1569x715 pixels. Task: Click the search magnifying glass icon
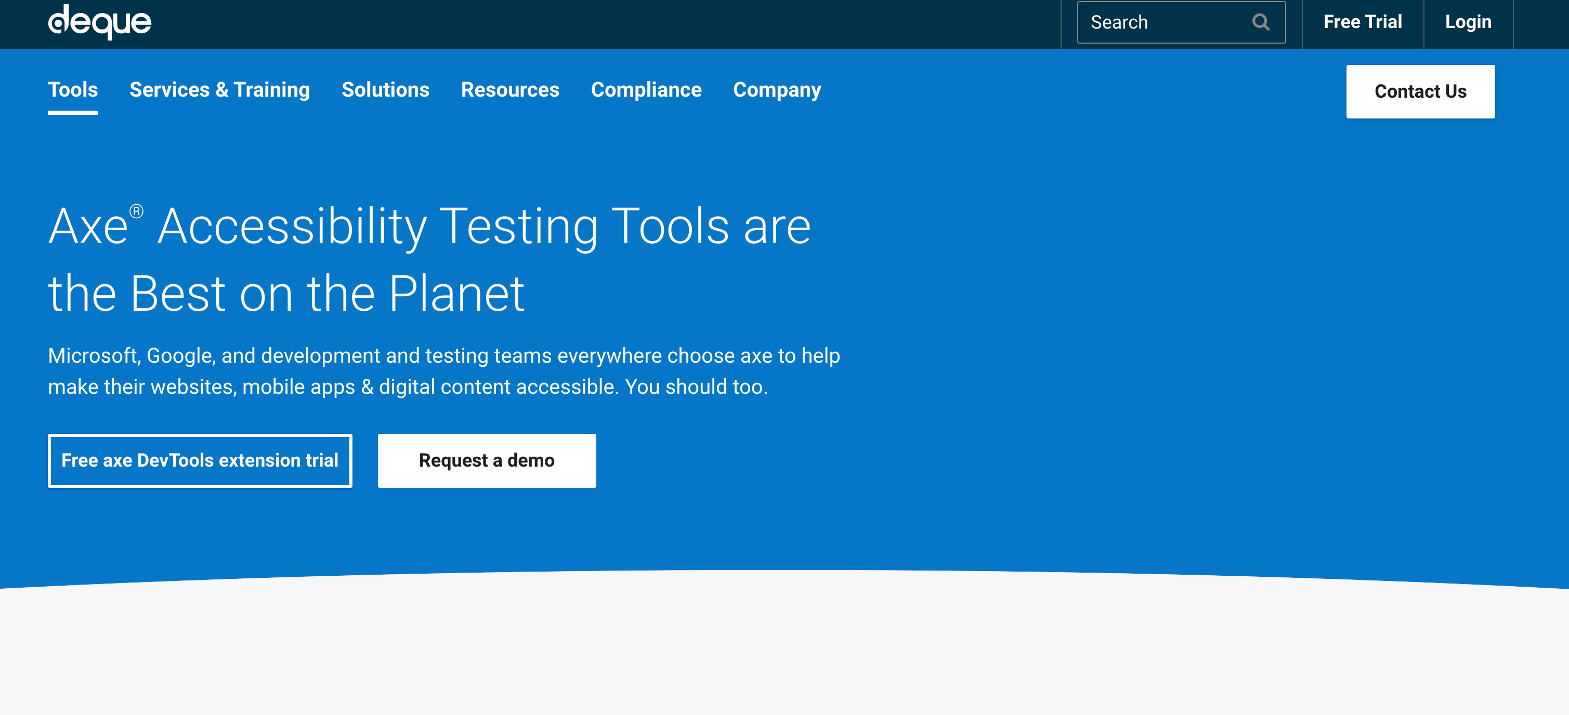[x=1264, y=23]
